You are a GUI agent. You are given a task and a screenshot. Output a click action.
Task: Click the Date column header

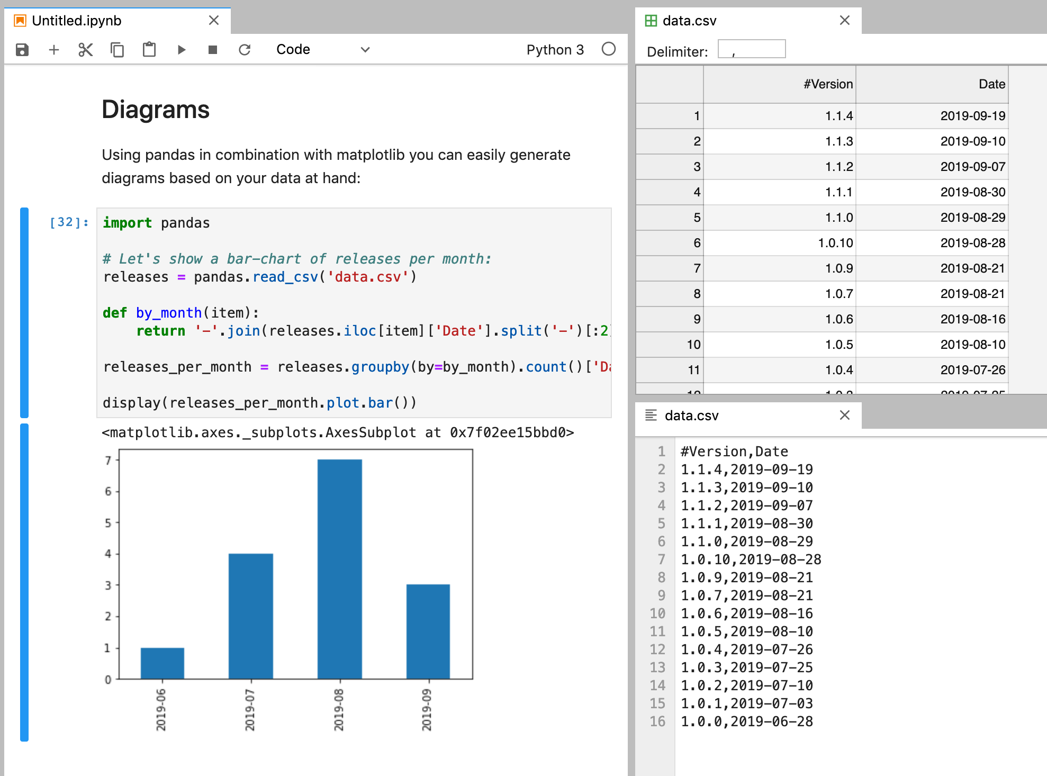coord(932,84)
